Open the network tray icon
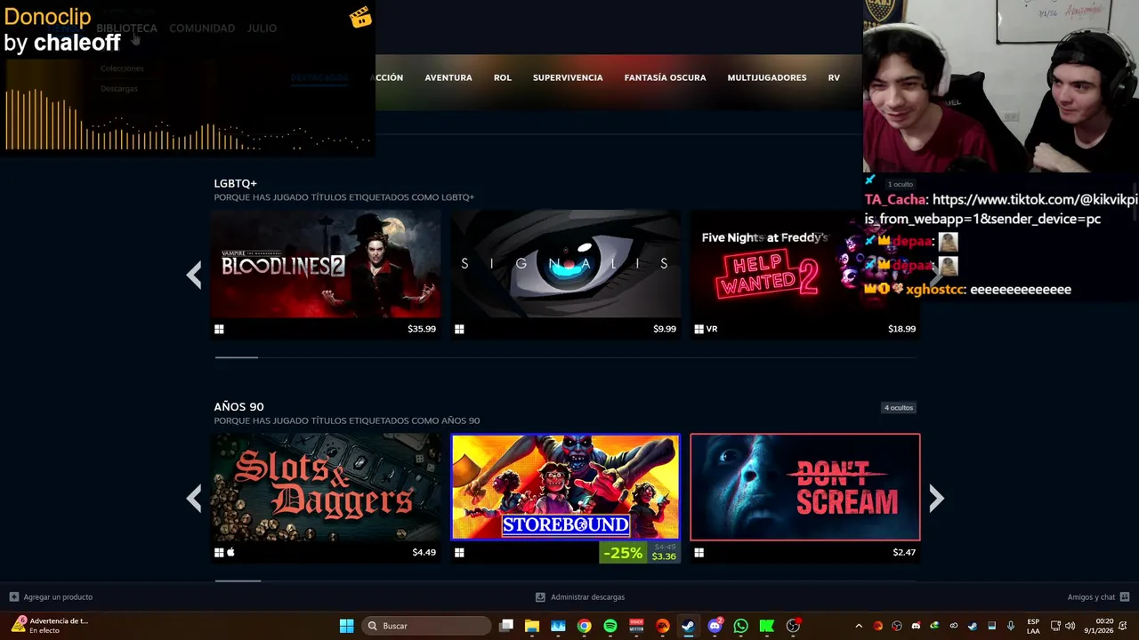The height and width of the screenshot is (640, 1139). click(1055, 626)
